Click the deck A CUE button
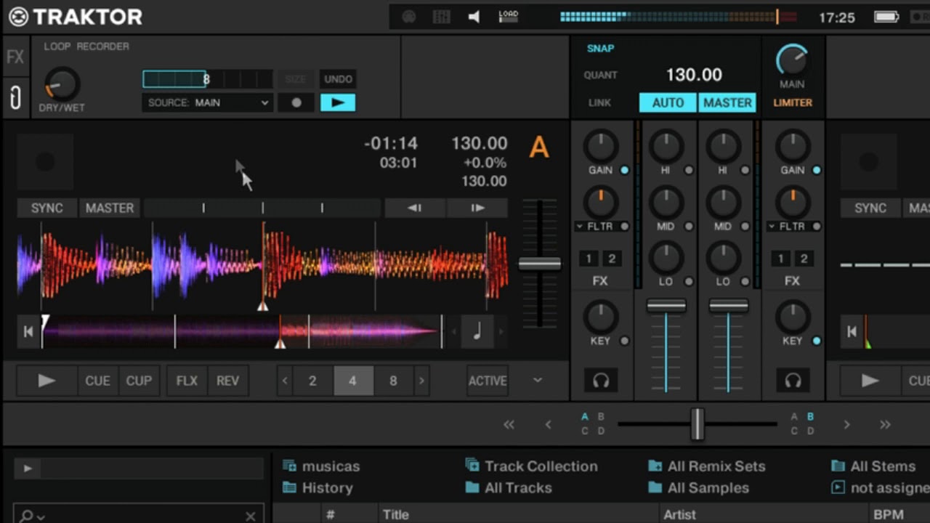Viewport: 930px width, 523px height. click(97, 381)
